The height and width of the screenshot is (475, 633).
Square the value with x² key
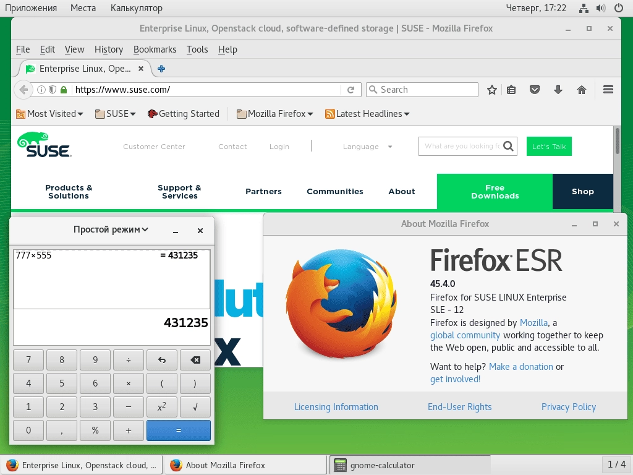(162, 407)
